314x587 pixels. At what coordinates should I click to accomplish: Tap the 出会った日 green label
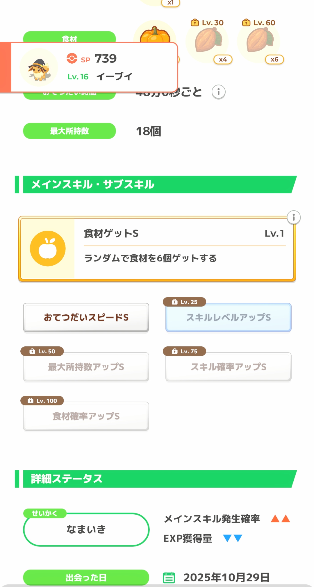coord(86,577)
